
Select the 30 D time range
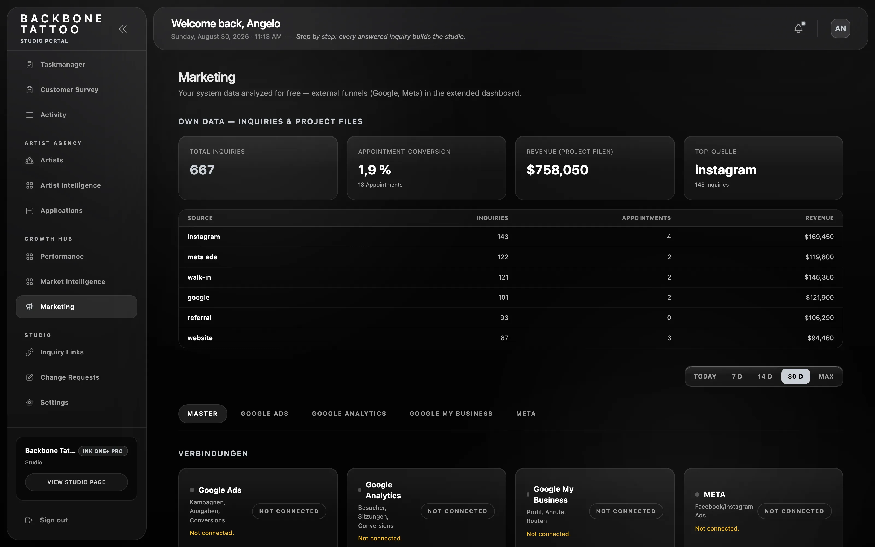point(795,376)
